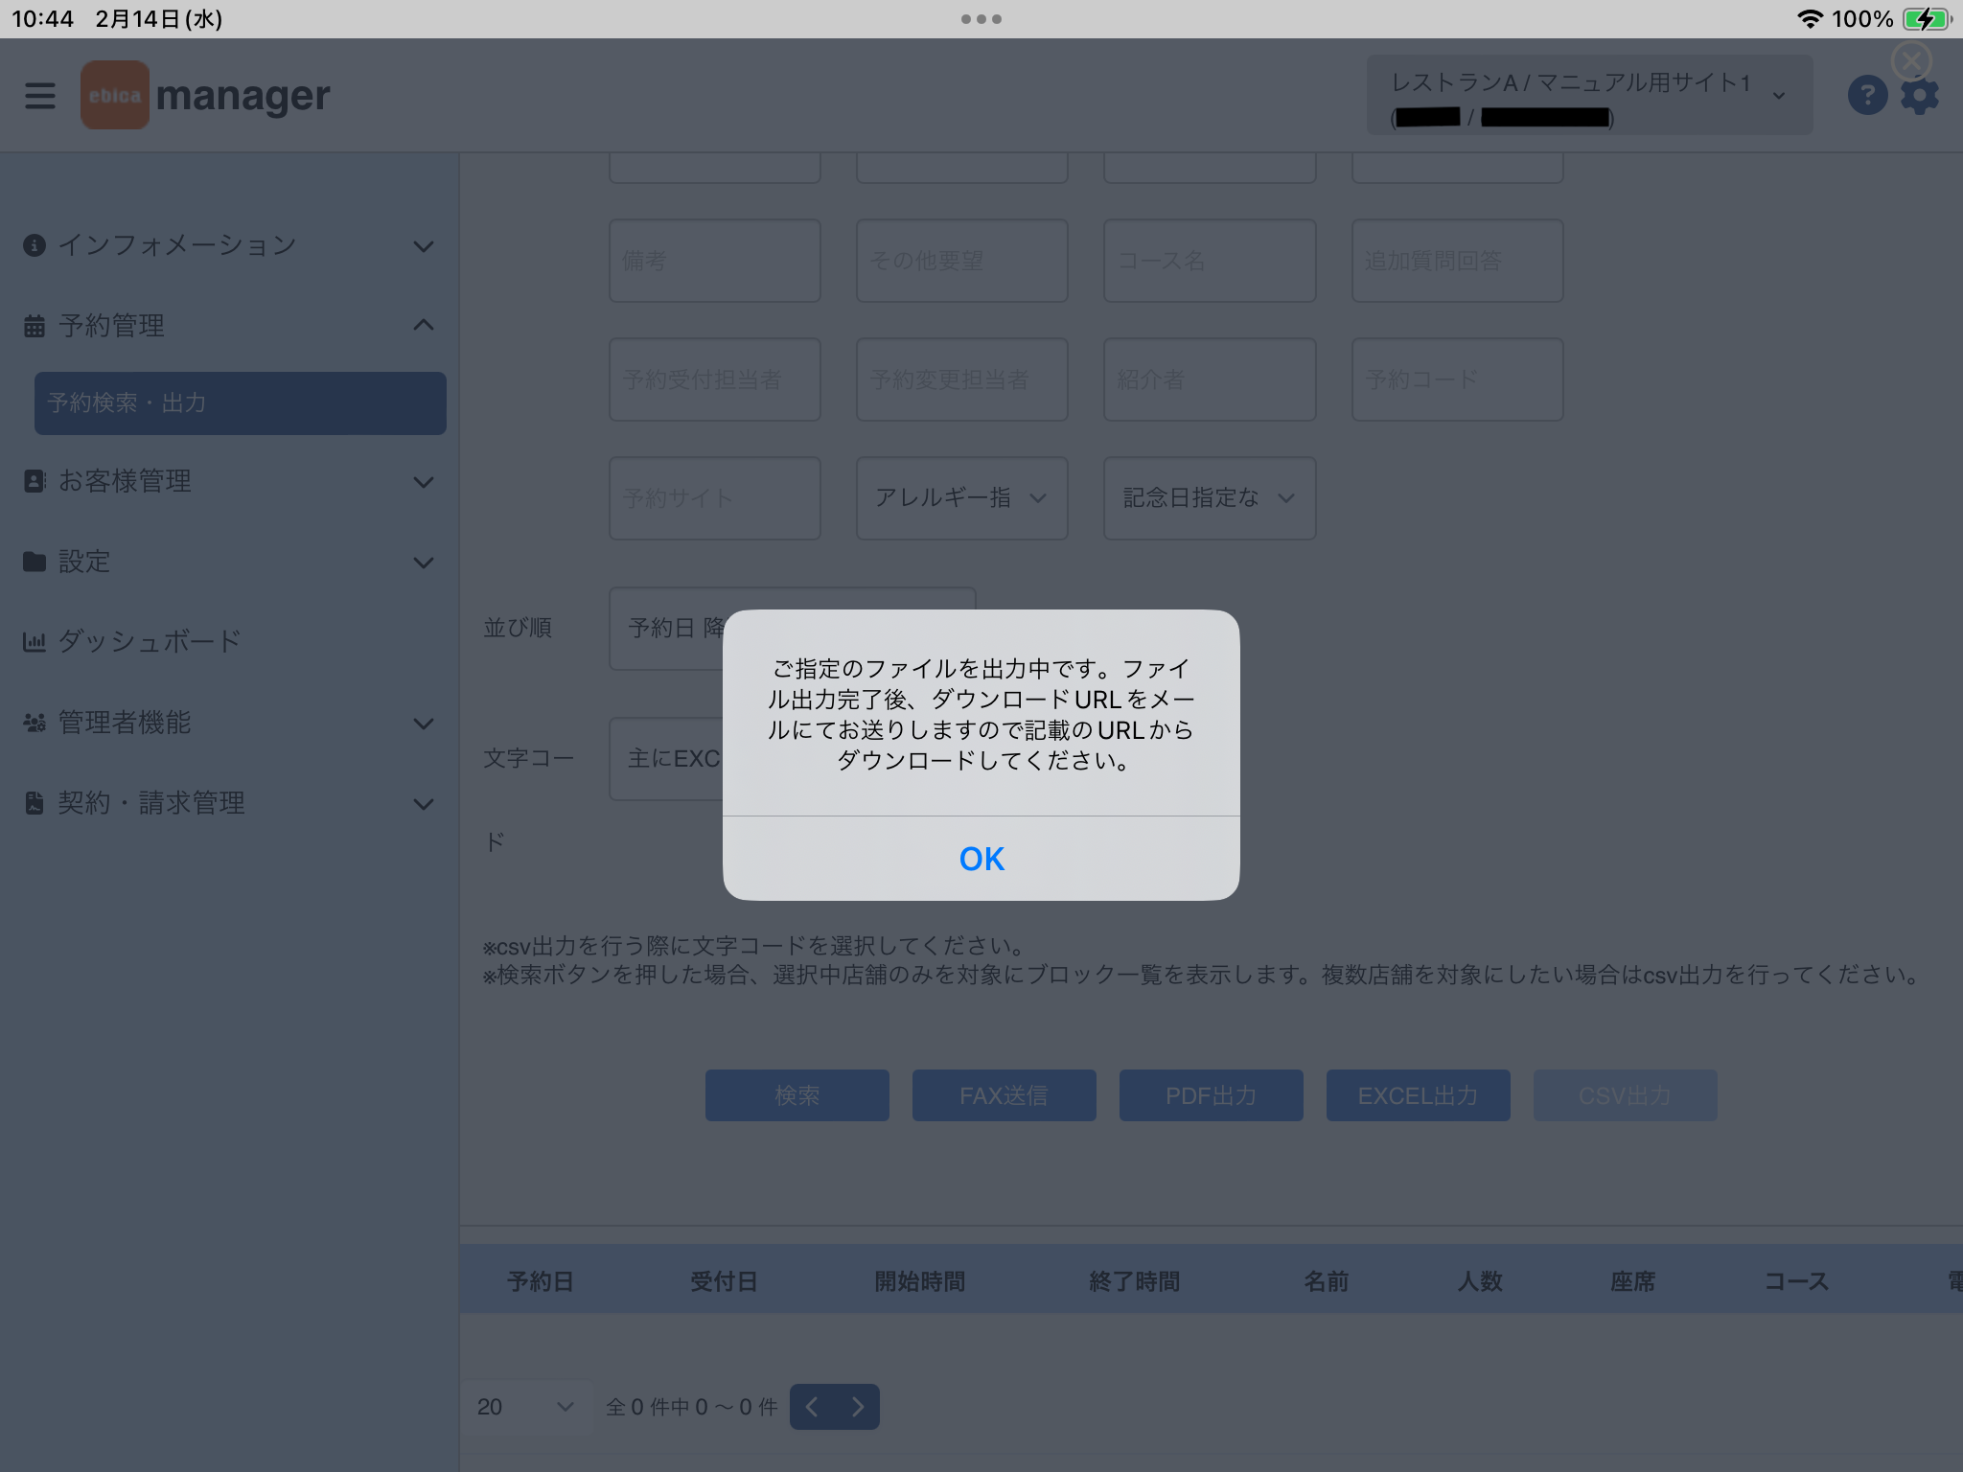This screenshot has width=1963, height=1472.
Task: Sort by 受付日 column header
Action: coord(725,1281)
